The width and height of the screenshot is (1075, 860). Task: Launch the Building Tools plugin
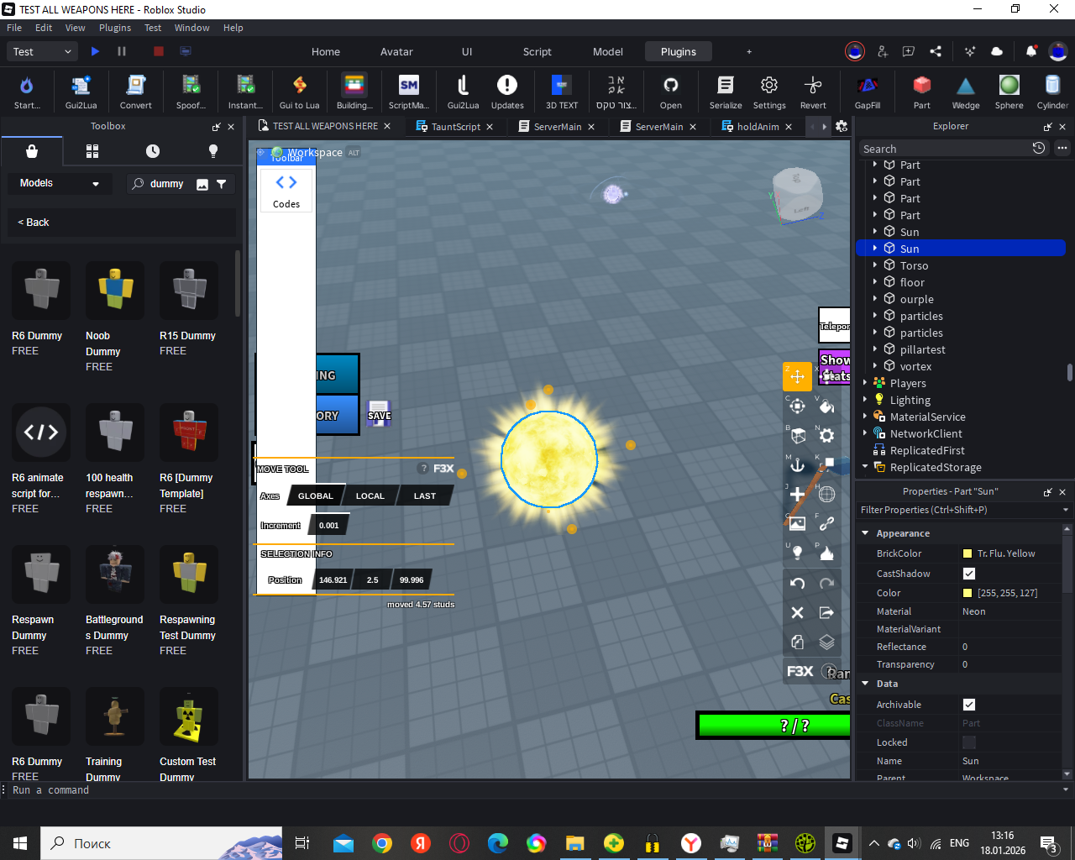click(x=354, y=92)
